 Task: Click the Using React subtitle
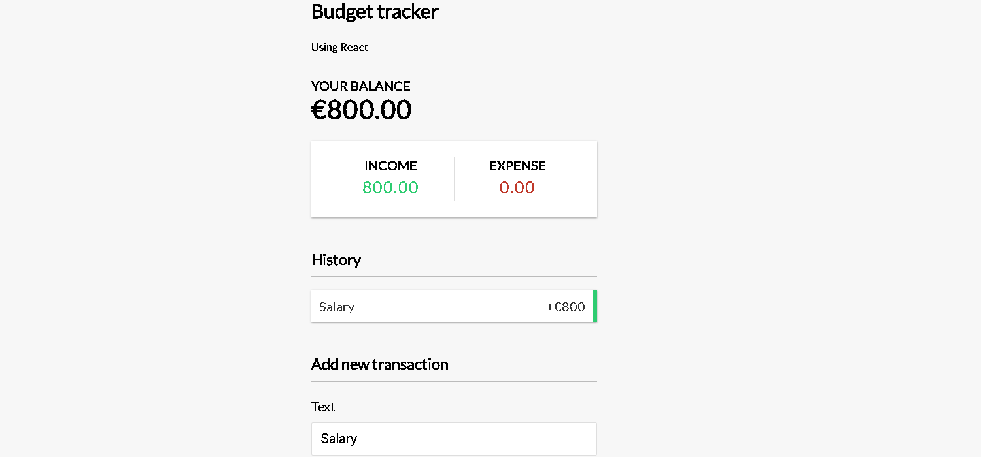(x=339, y=47)
